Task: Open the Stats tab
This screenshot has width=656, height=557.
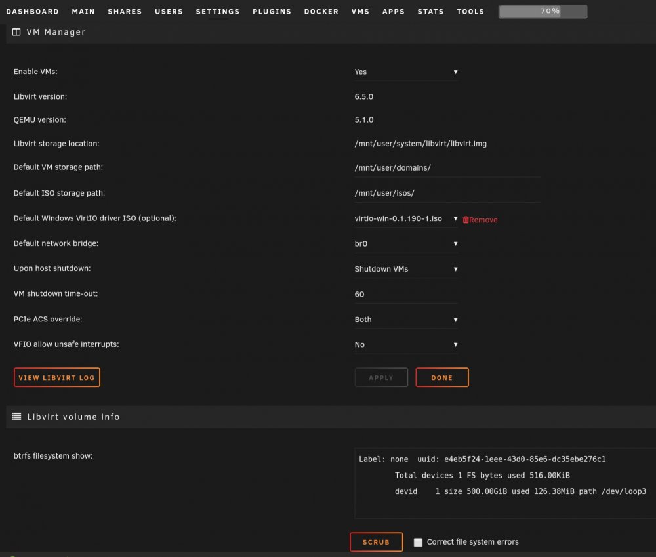Action: tap(430, 12)
